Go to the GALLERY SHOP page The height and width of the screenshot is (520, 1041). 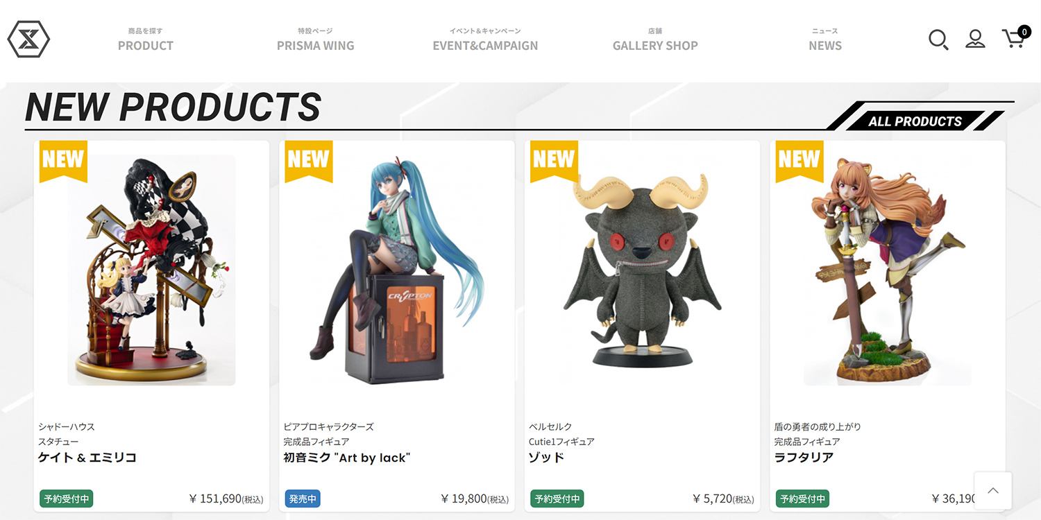pyautogui.click(x=655, y=40)
